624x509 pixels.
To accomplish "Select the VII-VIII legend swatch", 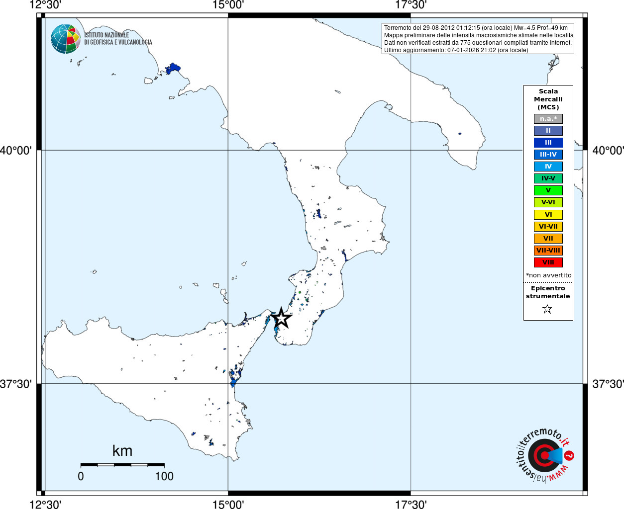I will [548, 251].
